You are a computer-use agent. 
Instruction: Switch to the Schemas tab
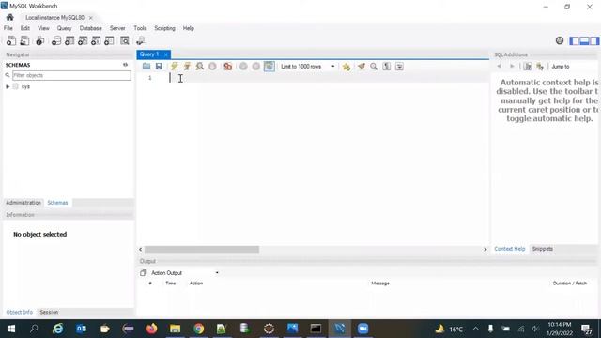57,203
